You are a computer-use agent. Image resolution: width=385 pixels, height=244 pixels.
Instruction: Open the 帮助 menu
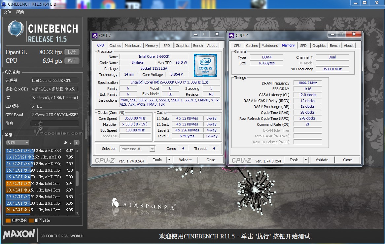pyautogui.click(x=20, y=12)
